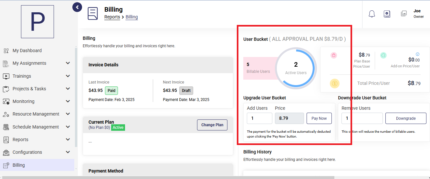Viewport: 430px width, 179px height.
Task: Click the Monitoring icon in the sidebar
Action: point(6,101)
